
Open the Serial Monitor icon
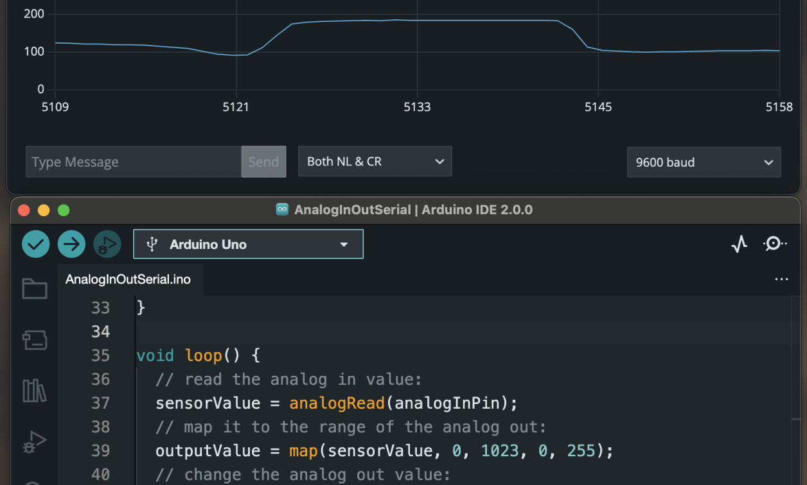click(x=774, y=244)
